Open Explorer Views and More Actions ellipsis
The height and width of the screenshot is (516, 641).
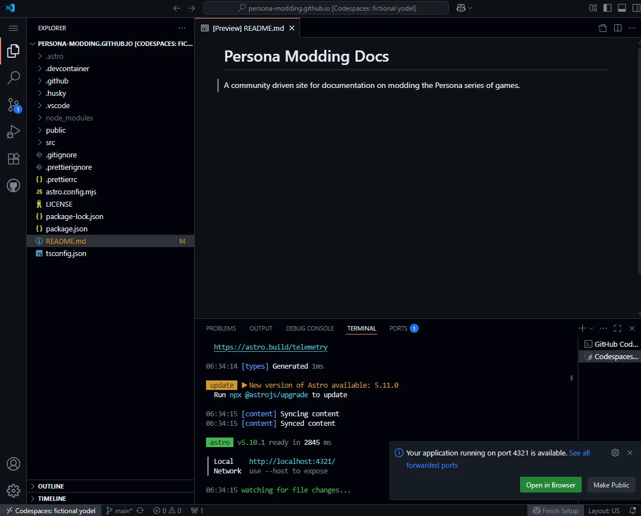[182, 28]
